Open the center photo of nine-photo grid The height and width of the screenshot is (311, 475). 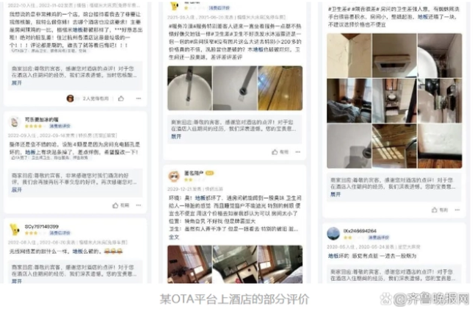(x=394, y=101)
